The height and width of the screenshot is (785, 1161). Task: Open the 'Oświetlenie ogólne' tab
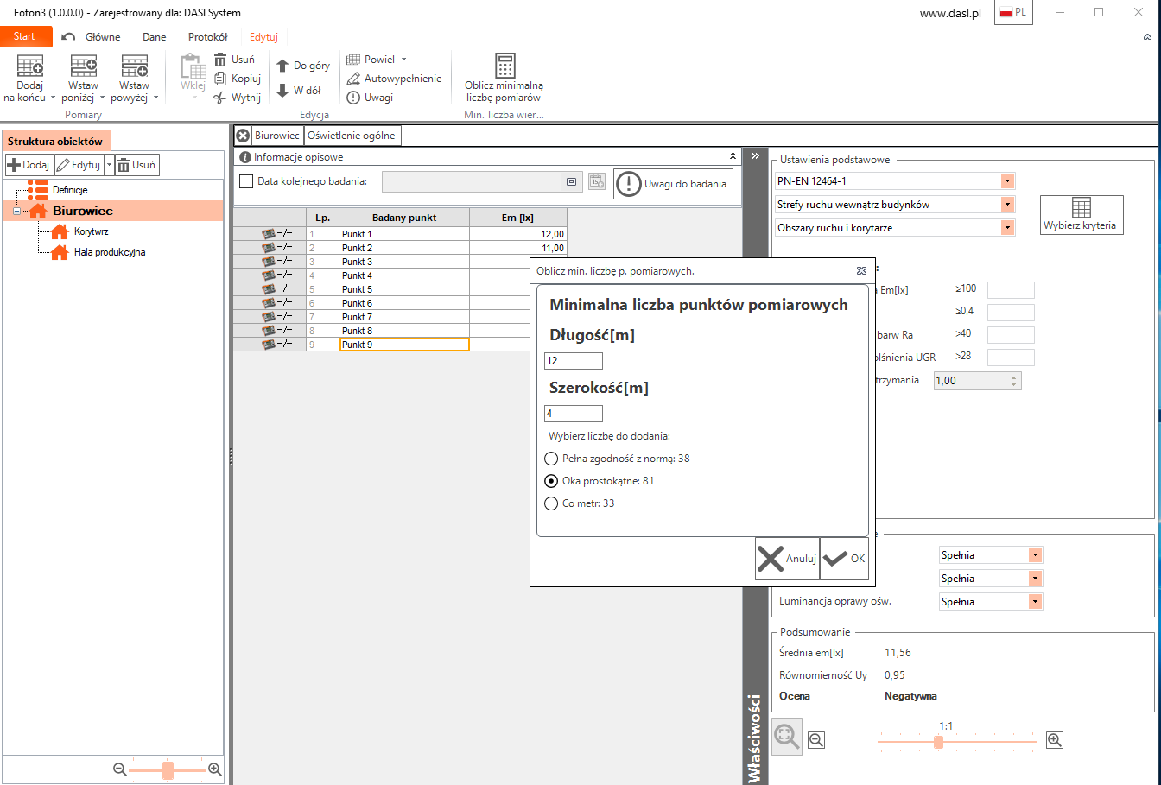pyautogui.click(x=352, y=136)
